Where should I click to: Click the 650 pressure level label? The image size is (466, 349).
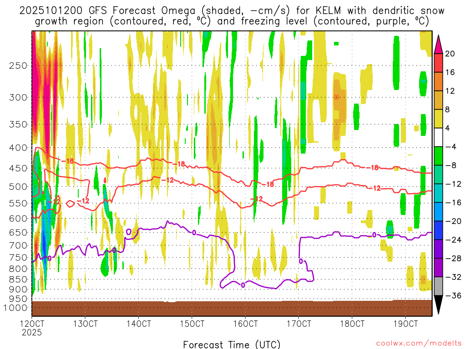tap(18, 232)
